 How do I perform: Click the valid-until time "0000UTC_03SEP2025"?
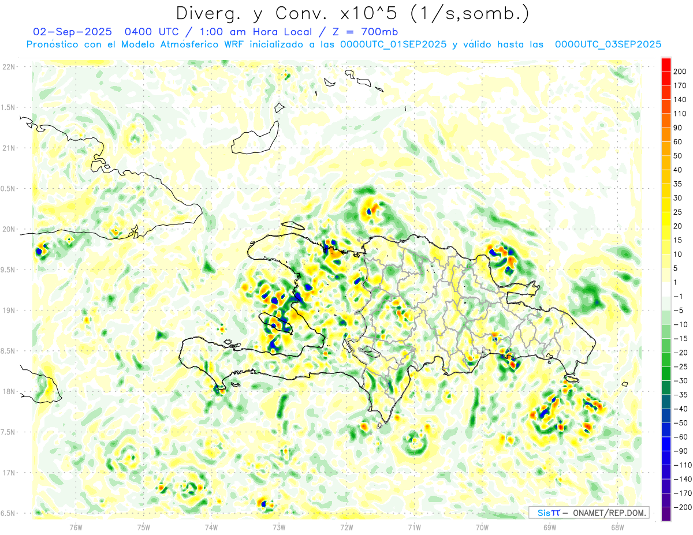pos(608,44)
